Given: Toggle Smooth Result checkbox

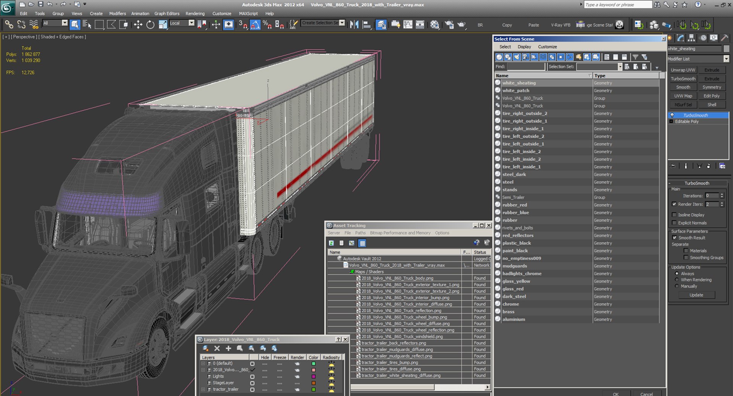Looking at the screenshot, I should click(x=674, y=238).
